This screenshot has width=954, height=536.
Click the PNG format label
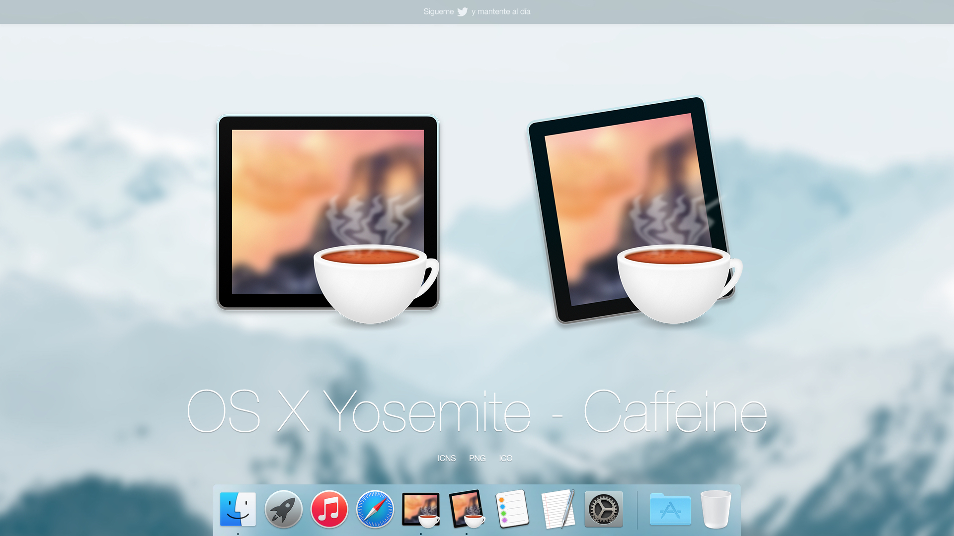(477, 458)
